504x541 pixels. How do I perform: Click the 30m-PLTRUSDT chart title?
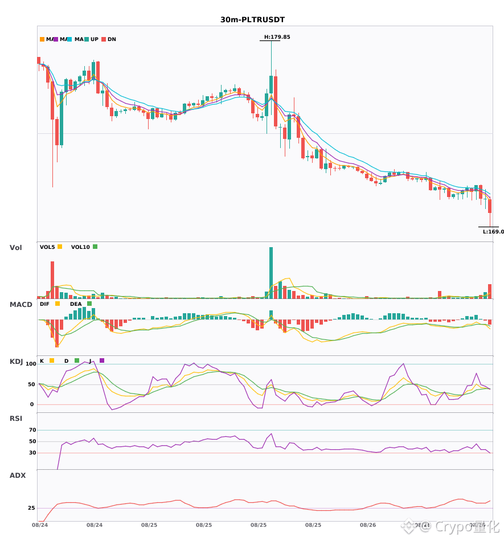(252, 20)
